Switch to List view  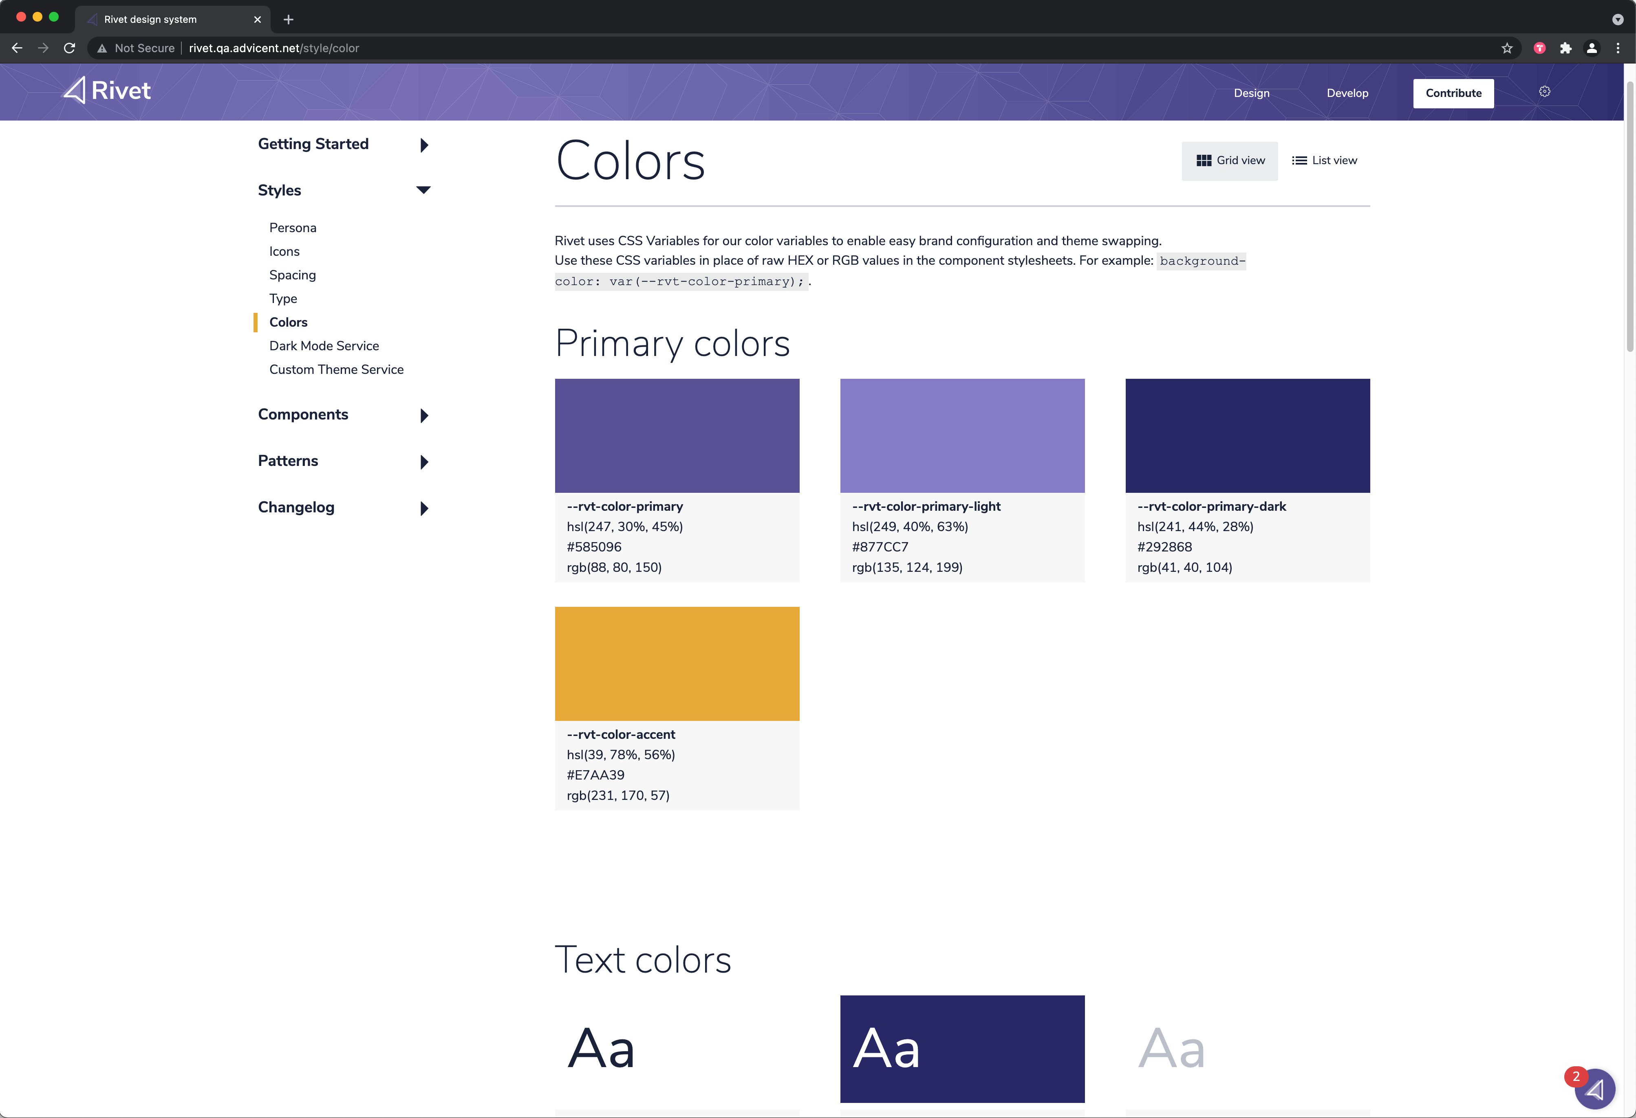[1324, 160]
